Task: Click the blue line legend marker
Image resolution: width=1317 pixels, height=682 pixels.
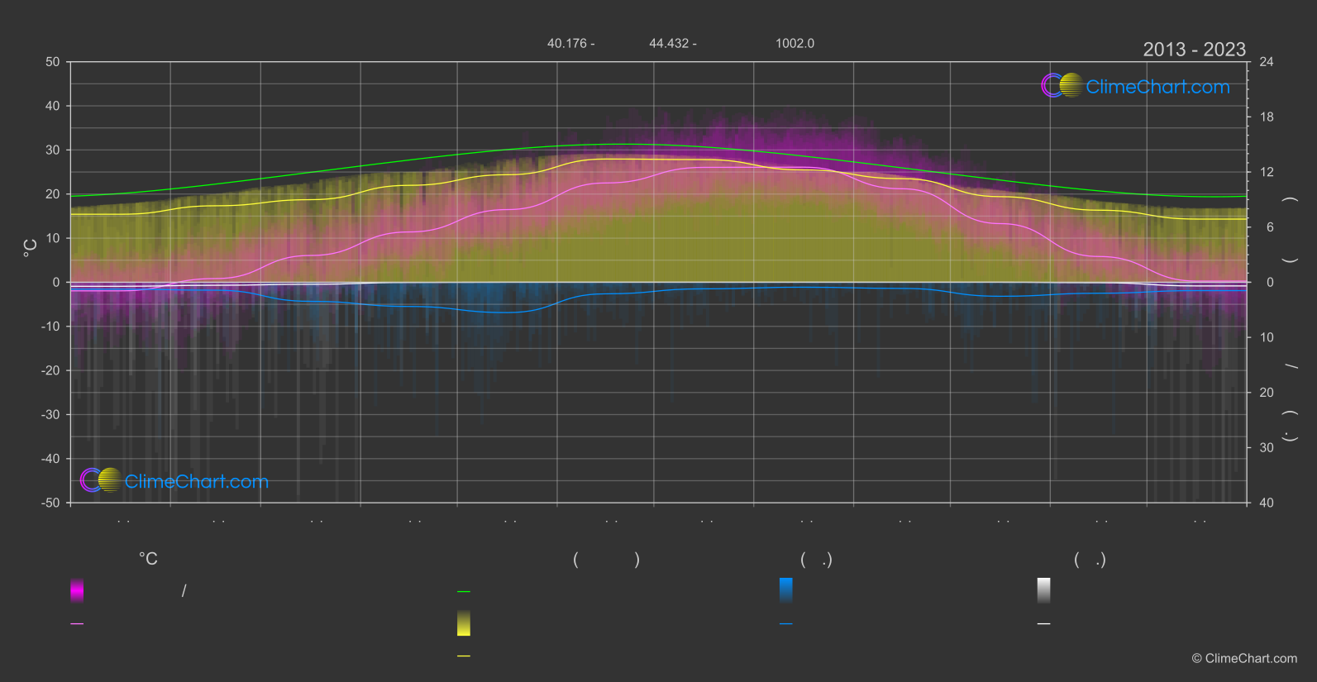Action: [x=786, y=624]
